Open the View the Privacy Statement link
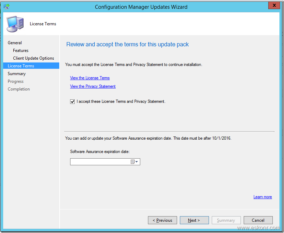 point(93,86)
